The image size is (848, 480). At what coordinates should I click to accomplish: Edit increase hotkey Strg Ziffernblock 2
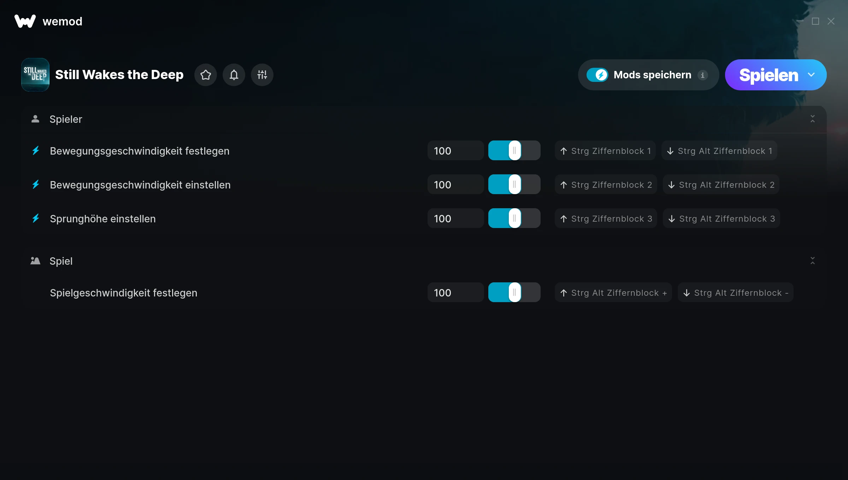606,185
